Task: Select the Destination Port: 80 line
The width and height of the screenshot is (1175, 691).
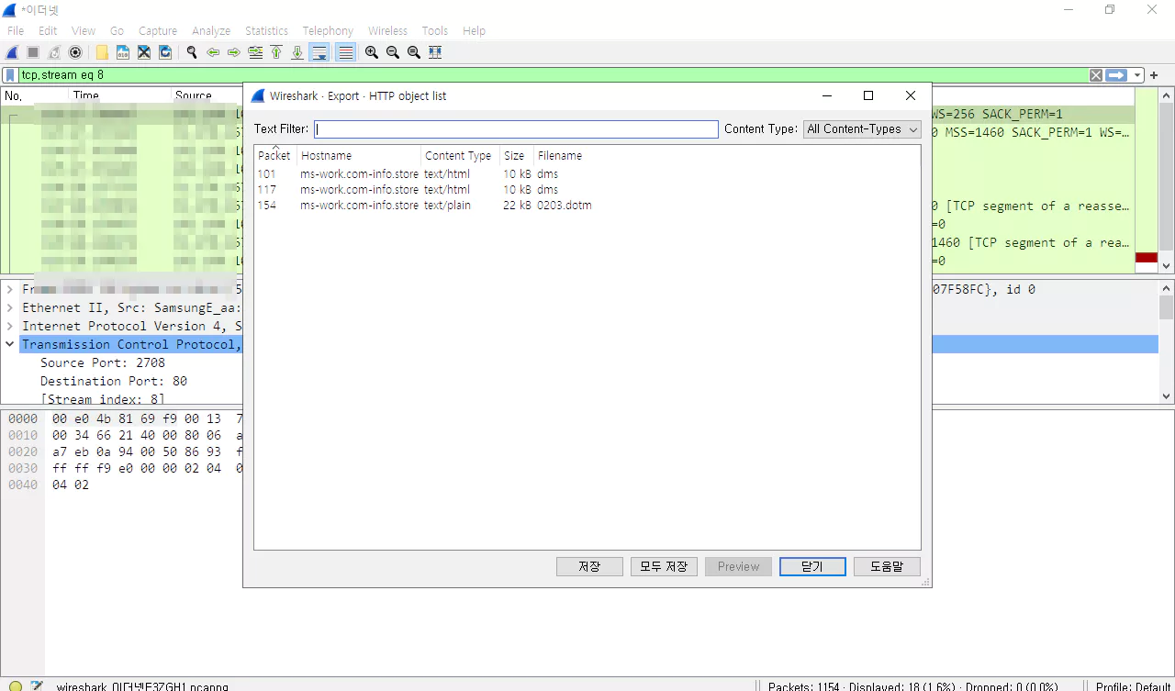Action: click(x=114, y=381)
